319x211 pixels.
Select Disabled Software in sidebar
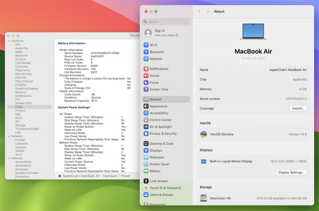pos(27,173)
